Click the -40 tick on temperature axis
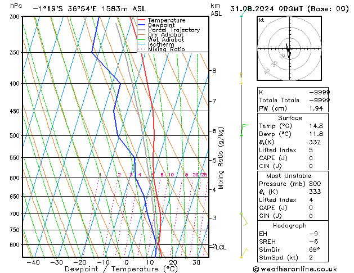The image size is (354, 273). pyautogui.click(x=33, y=262)
